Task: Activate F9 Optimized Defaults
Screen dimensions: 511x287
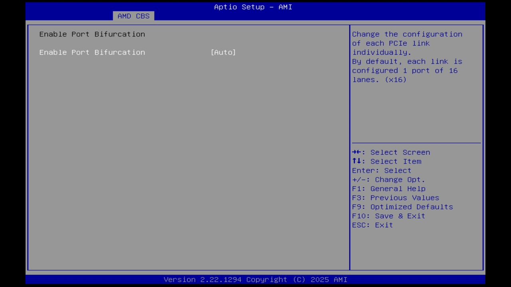Action: point(402,206)
